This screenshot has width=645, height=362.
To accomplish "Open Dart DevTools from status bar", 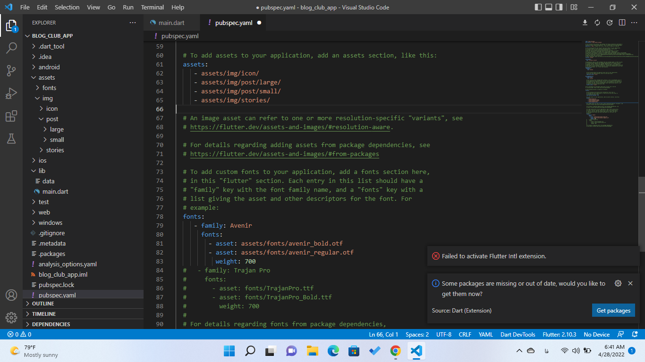I will coord(518,334).
